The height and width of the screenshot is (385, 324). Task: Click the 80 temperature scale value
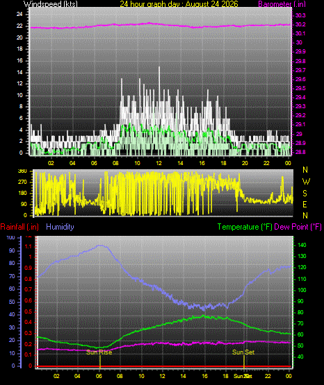(300, 312)
